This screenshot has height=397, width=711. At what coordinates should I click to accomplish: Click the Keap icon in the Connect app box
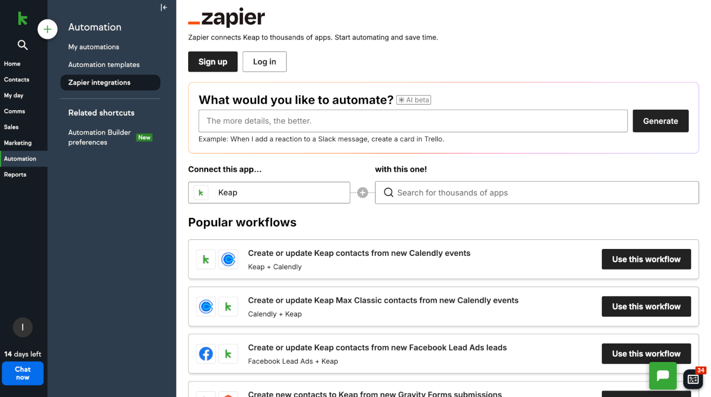click(201, 193)
